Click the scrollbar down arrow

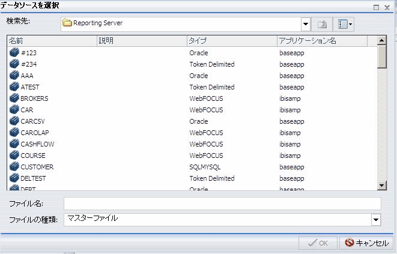point(382,186)
